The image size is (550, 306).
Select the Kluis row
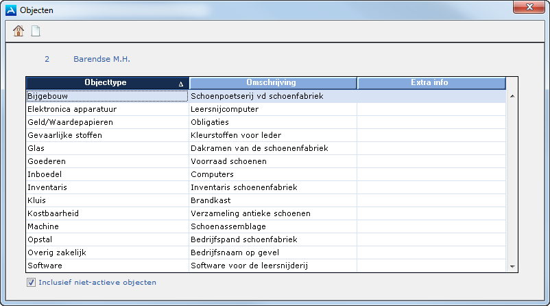click(266, 200)
